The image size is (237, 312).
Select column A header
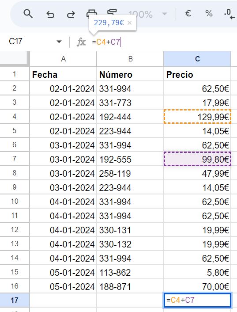click(x=63, y=59)
